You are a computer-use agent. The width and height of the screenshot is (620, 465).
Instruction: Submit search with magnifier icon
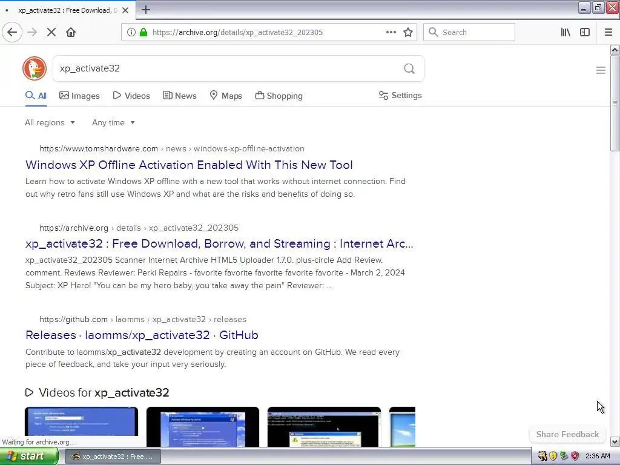[409, 69]
